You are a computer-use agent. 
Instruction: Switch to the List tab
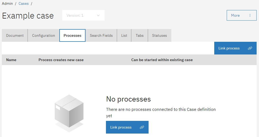tap(124, 35)
